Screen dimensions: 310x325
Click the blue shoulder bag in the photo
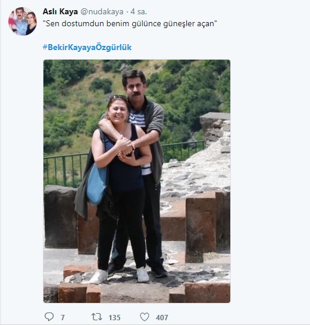pos(96,184)
